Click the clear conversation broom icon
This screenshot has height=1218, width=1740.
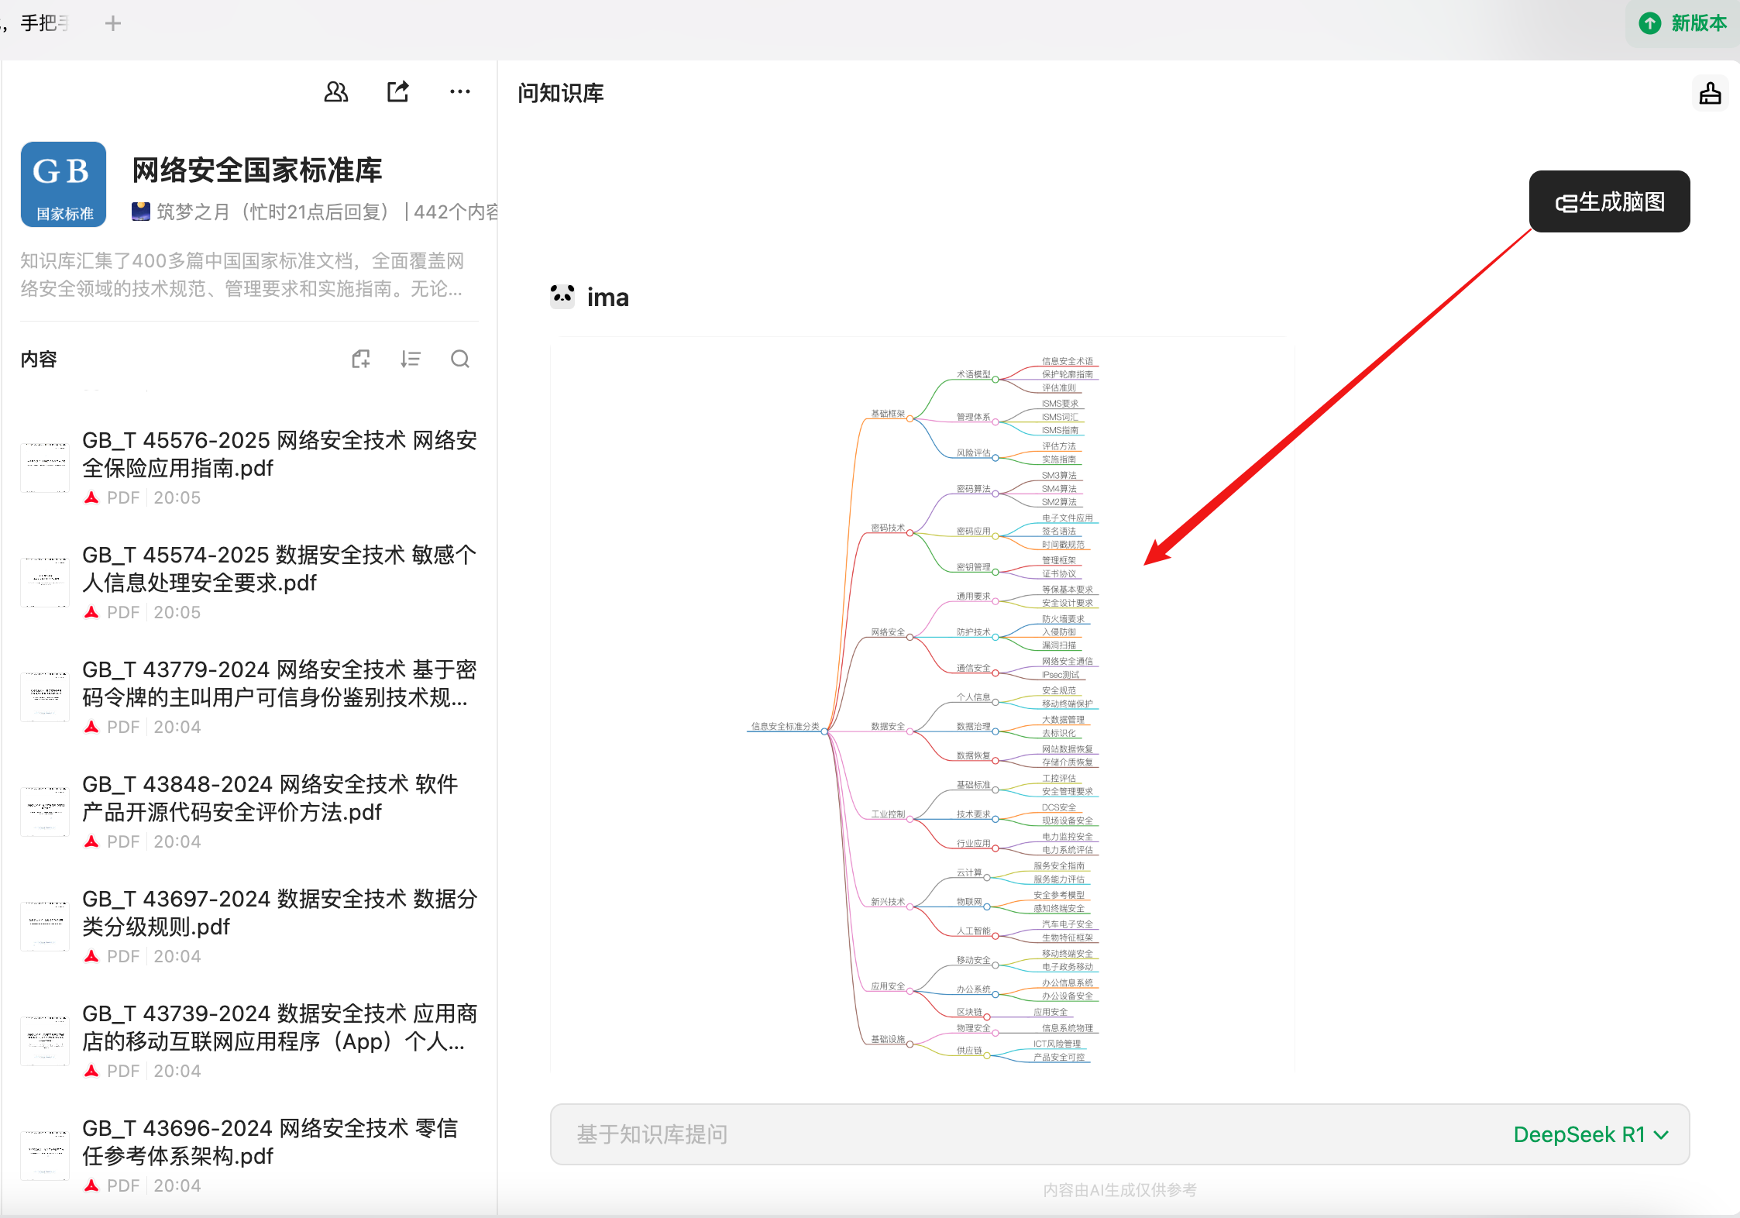1710,94
